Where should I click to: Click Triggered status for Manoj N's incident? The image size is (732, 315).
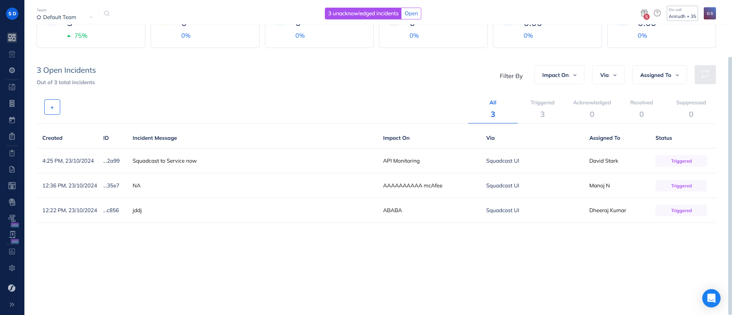pos(681,186)
